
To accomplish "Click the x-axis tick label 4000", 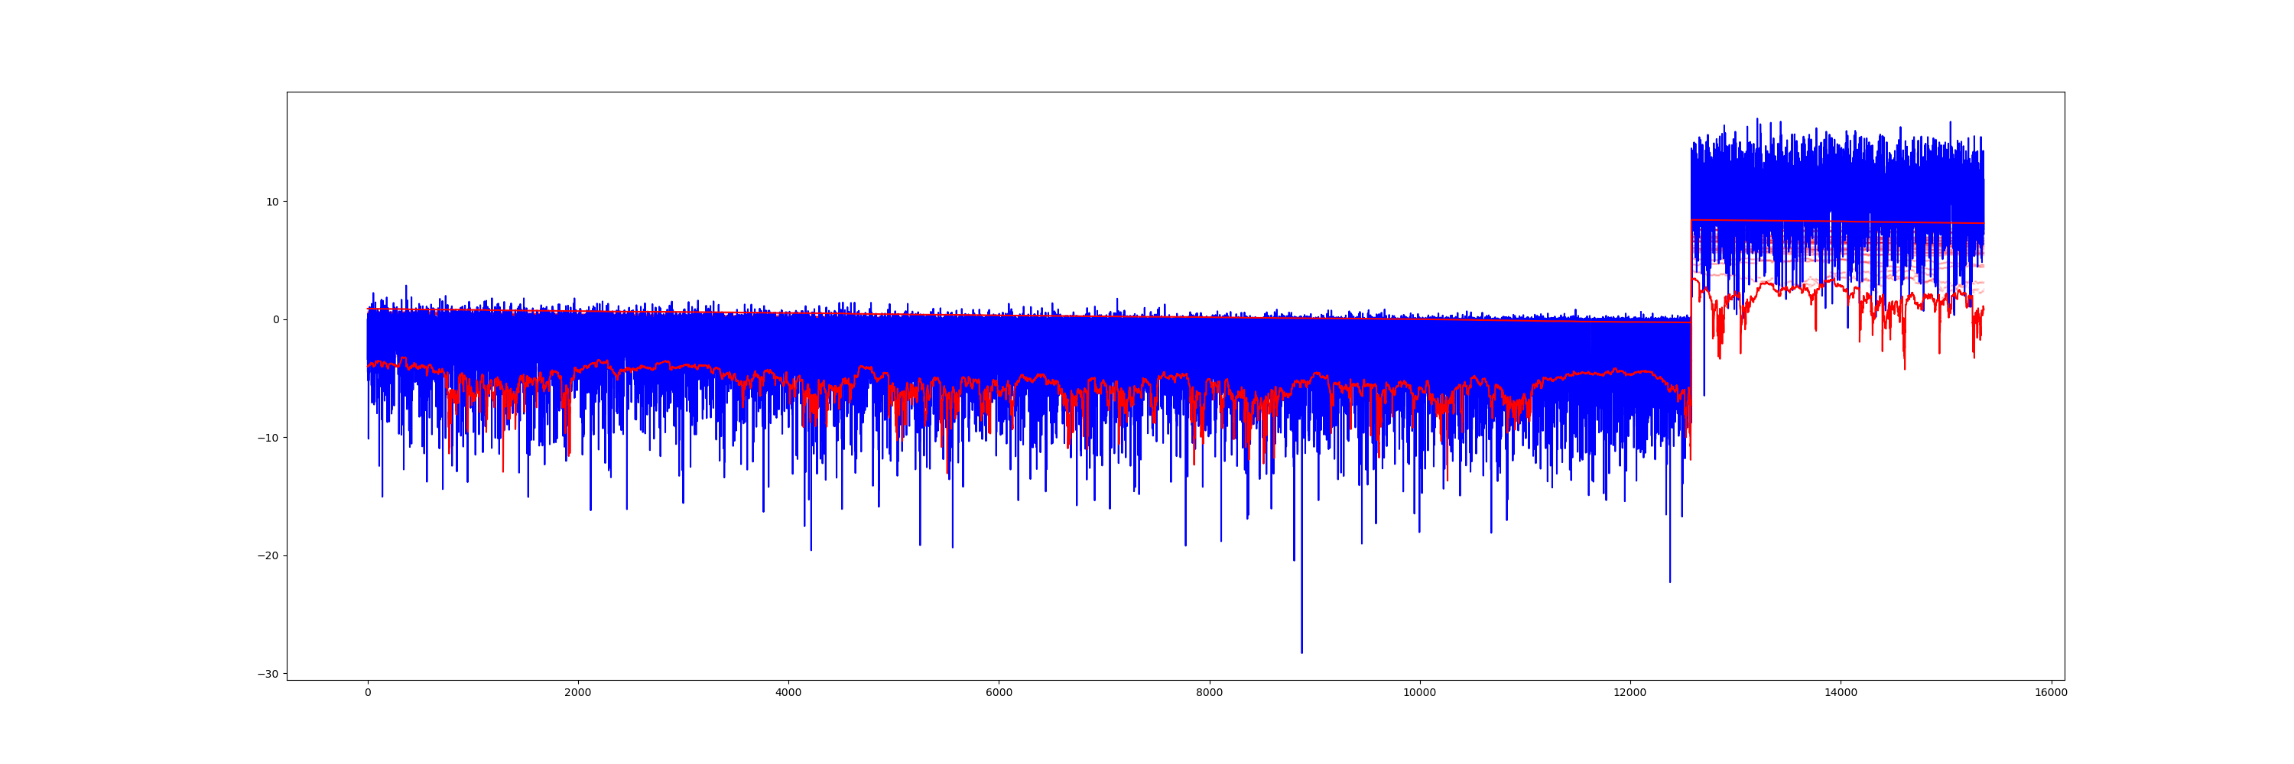I will [x=788, y=693].
